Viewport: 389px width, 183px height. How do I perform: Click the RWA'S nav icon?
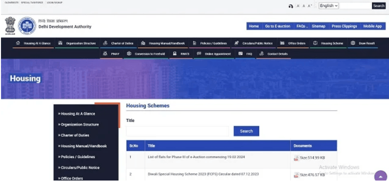(175, 54)
